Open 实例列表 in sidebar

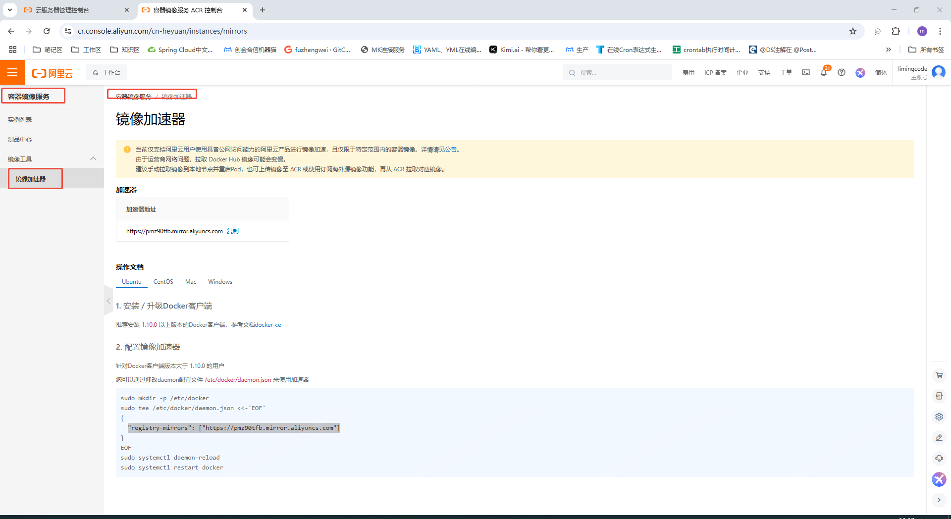point(20,119)
